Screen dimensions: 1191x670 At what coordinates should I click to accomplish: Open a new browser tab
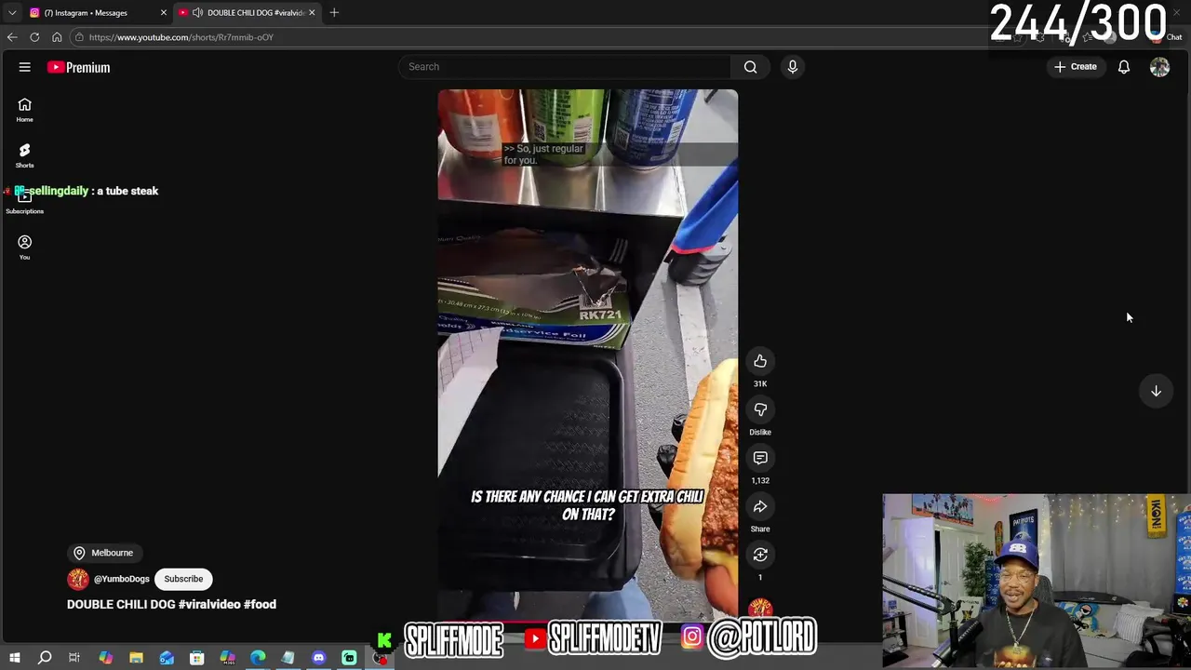pyautogui.click(x=334, y=12)
